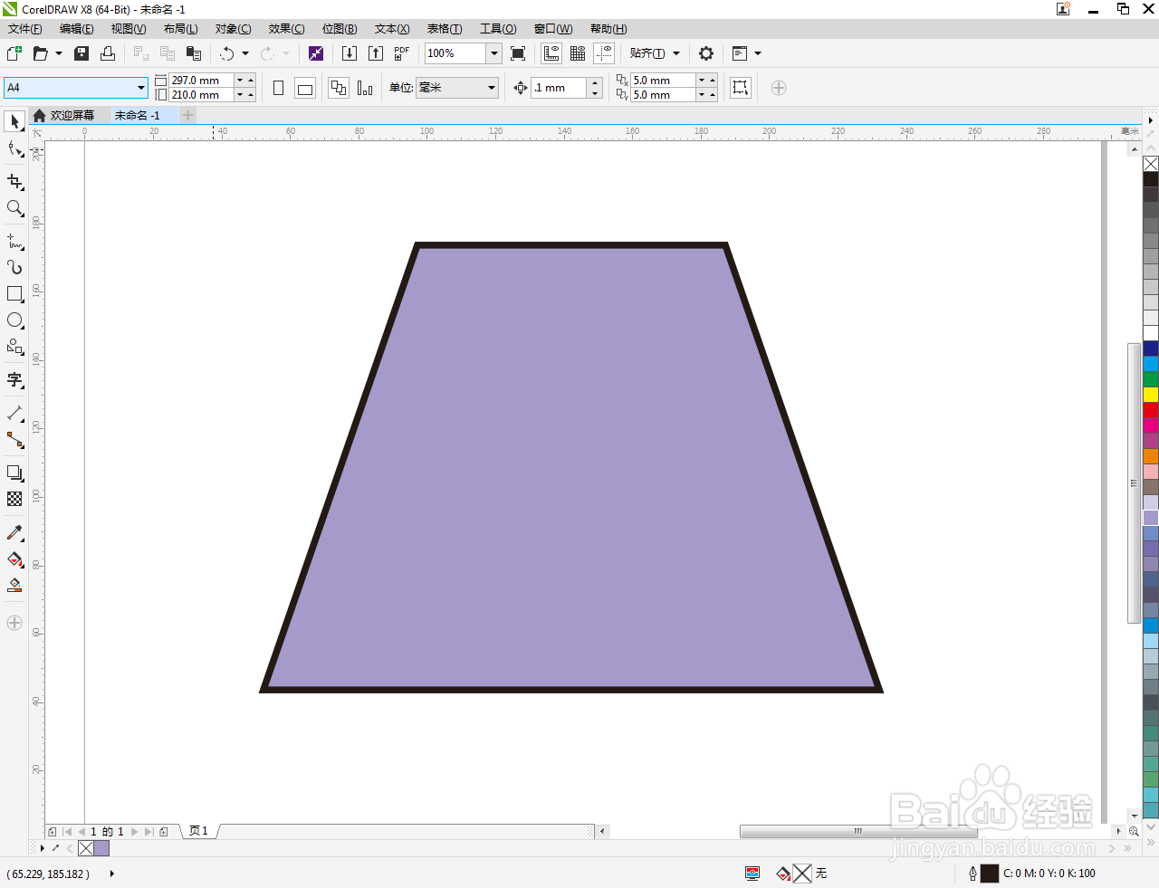Pick the yellow swatch in palette

point(1151,395)
